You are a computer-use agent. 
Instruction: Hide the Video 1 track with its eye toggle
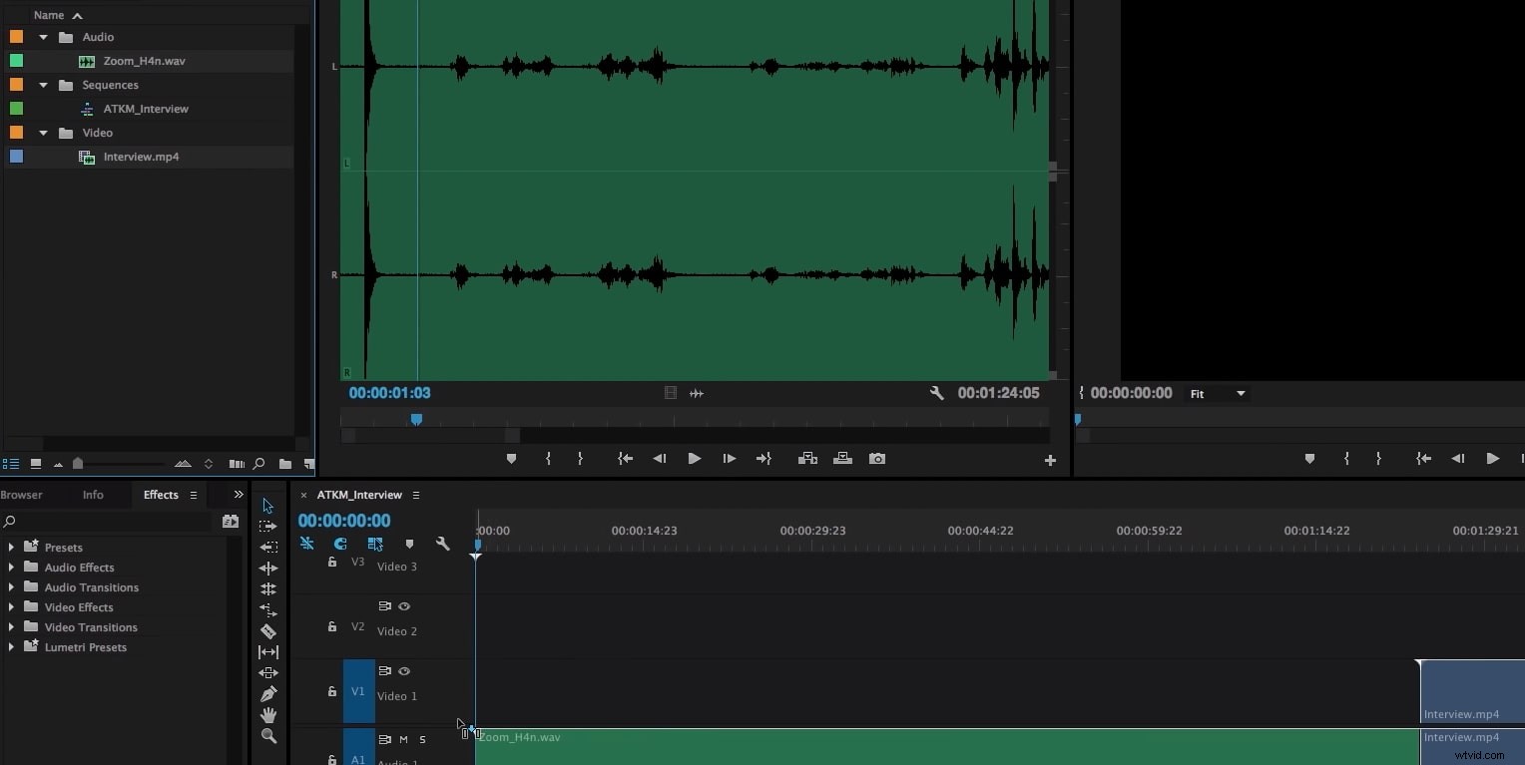click(x=404, y=671)
